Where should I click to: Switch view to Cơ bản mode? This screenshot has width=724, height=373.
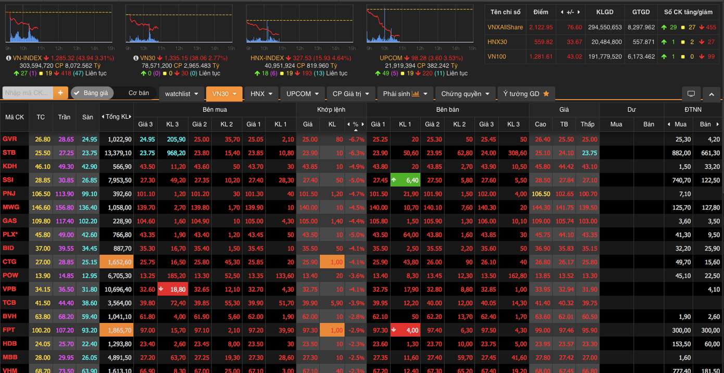point(139,93)
